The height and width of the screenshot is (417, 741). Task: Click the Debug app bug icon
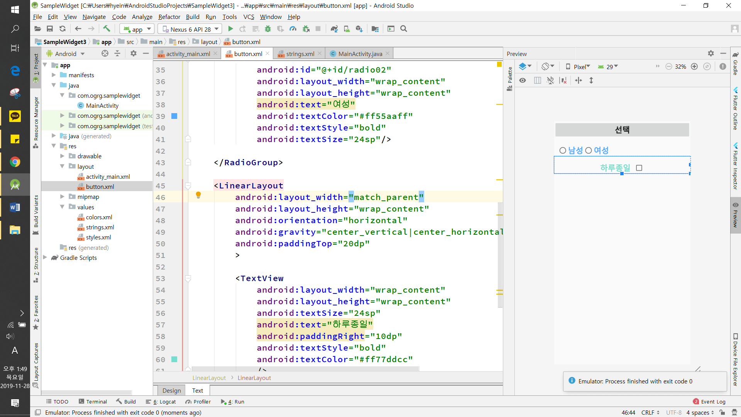[268, 29]
